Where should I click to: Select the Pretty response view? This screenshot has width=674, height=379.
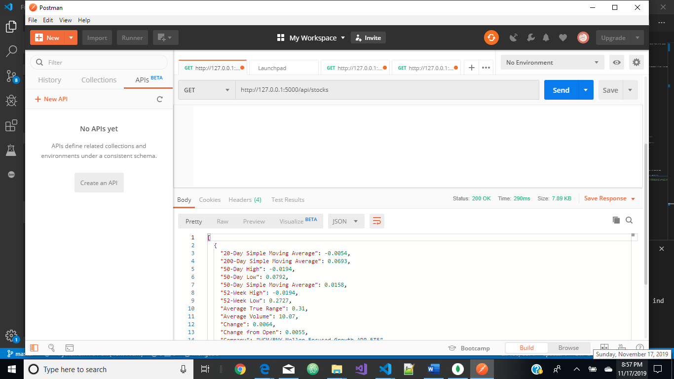tap(194, 221)
